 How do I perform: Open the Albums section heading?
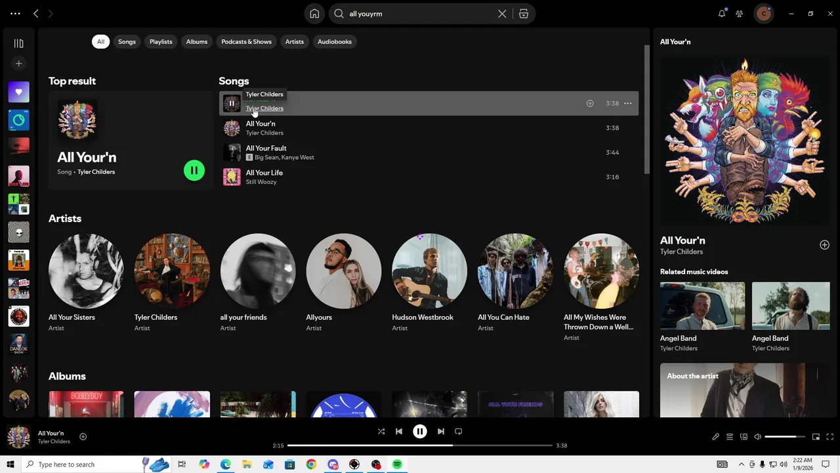click(67, 376)
